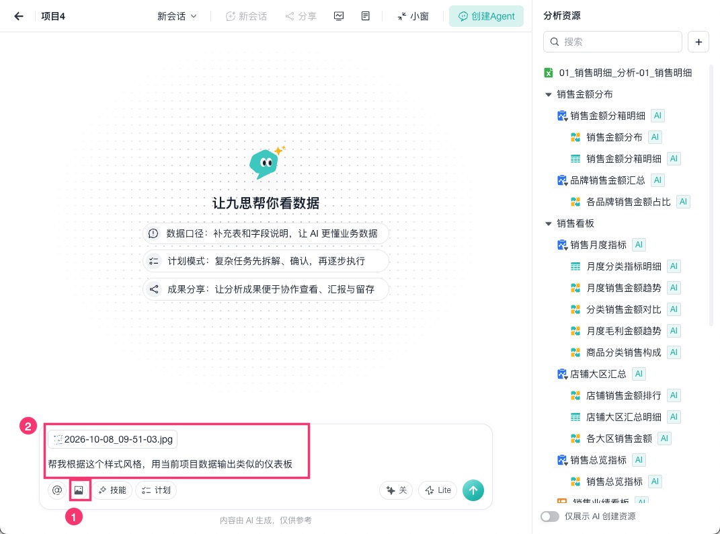Click the chart monitor icon in top toolbar

click(x=338, y=17)
